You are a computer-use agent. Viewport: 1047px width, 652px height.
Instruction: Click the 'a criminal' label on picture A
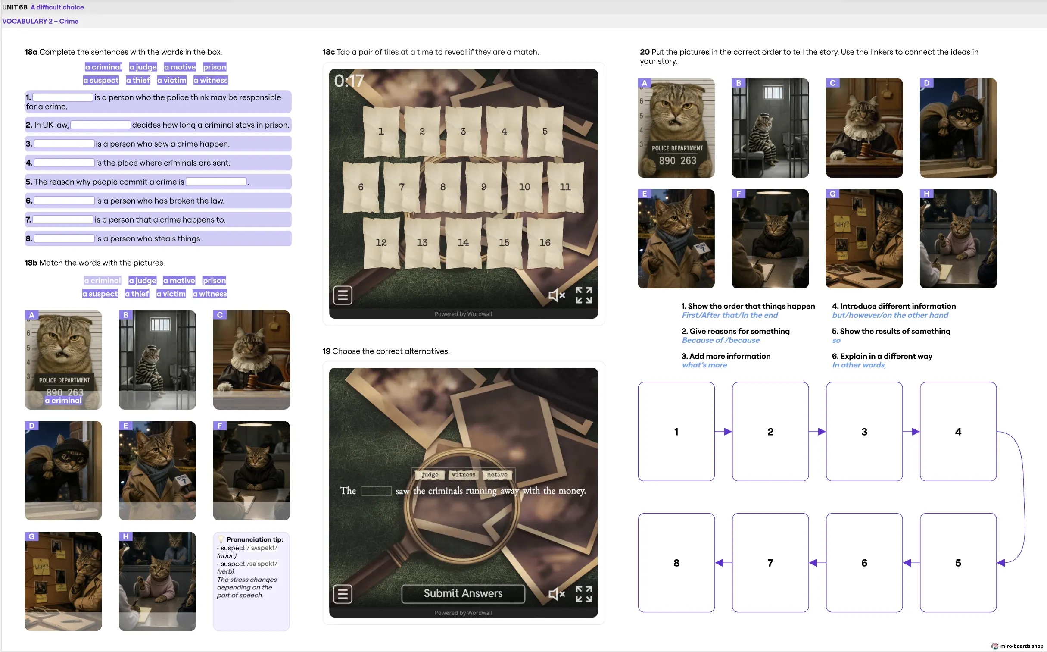(63, 401)
